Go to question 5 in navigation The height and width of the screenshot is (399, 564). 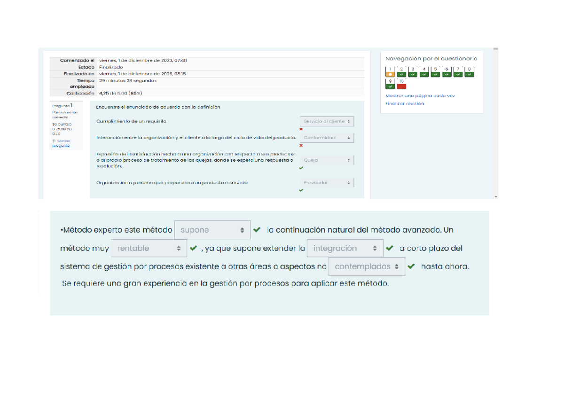point(435,71)
